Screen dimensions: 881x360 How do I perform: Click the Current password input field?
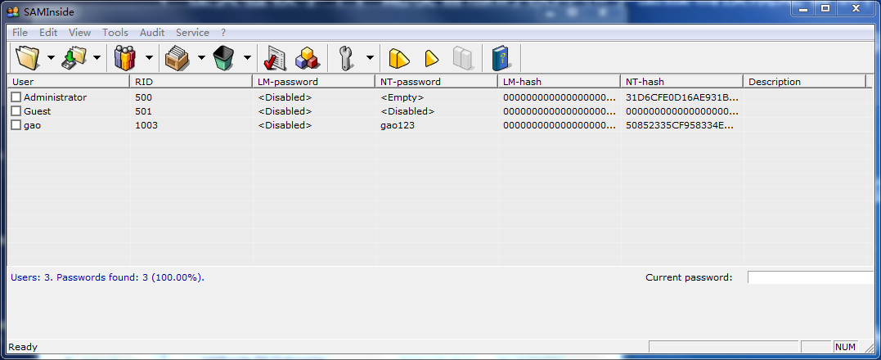click(811, 277)
